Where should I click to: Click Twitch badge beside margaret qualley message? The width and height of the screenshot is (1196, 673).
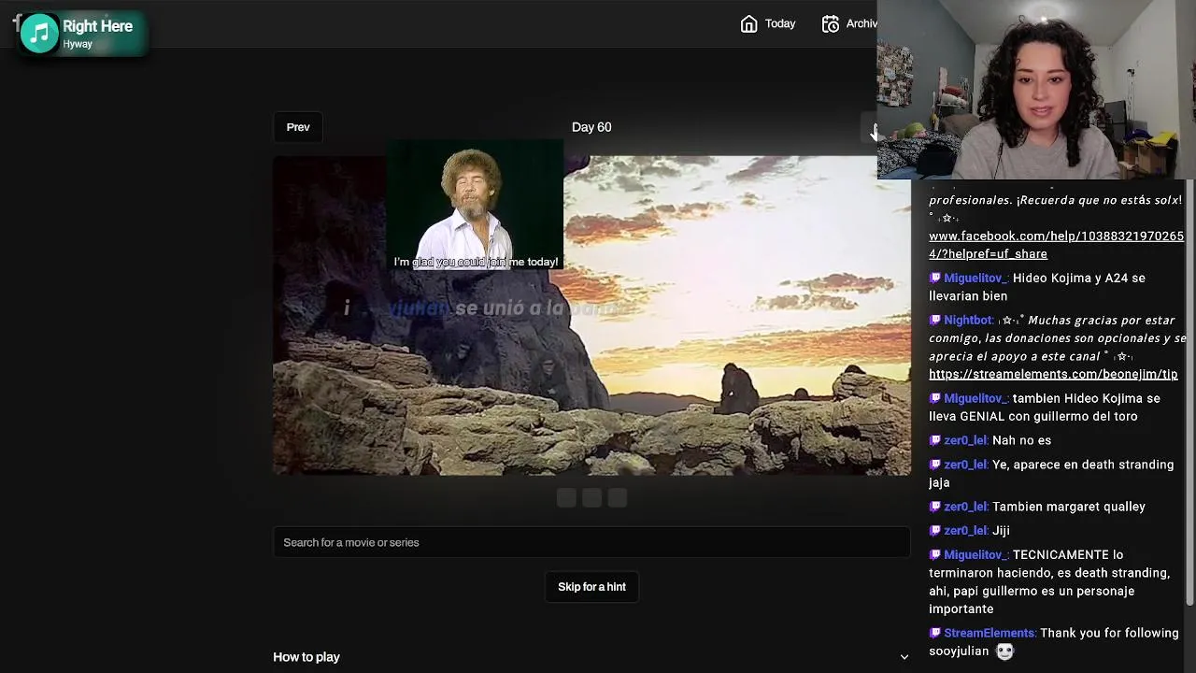[935, 507]
